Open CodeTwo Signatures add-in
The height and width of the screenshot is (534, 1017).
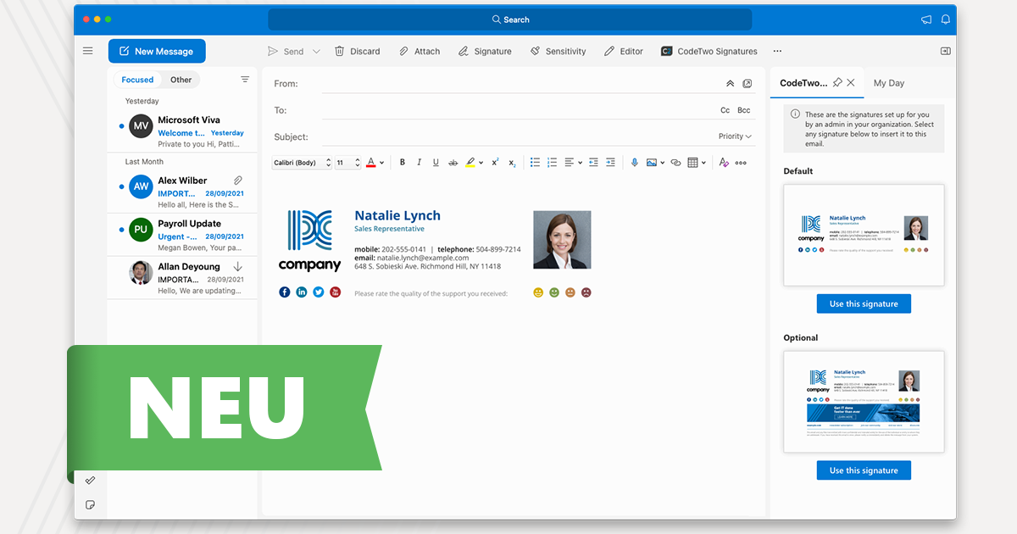(709, 51)
